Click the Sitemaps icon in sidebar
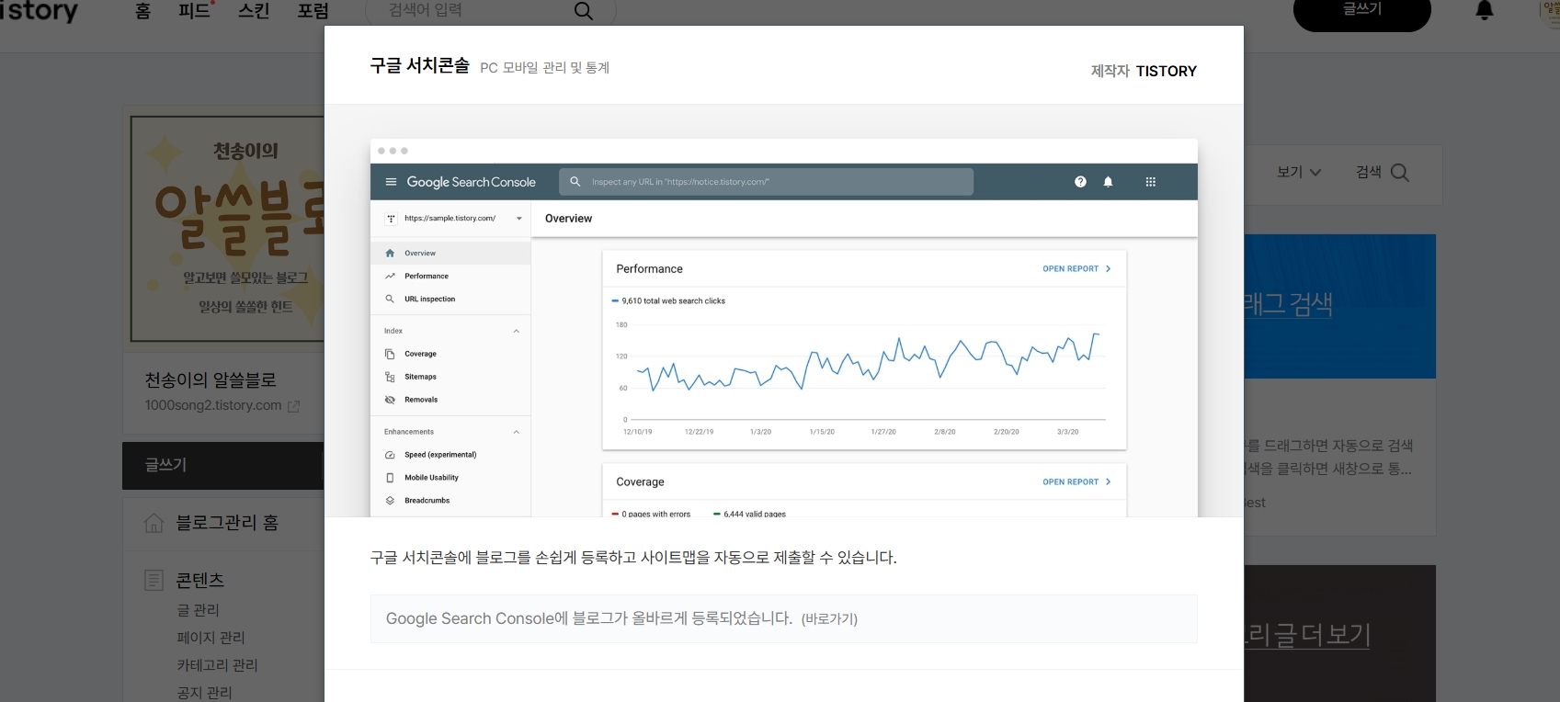1560x702 pixels. 390,377
